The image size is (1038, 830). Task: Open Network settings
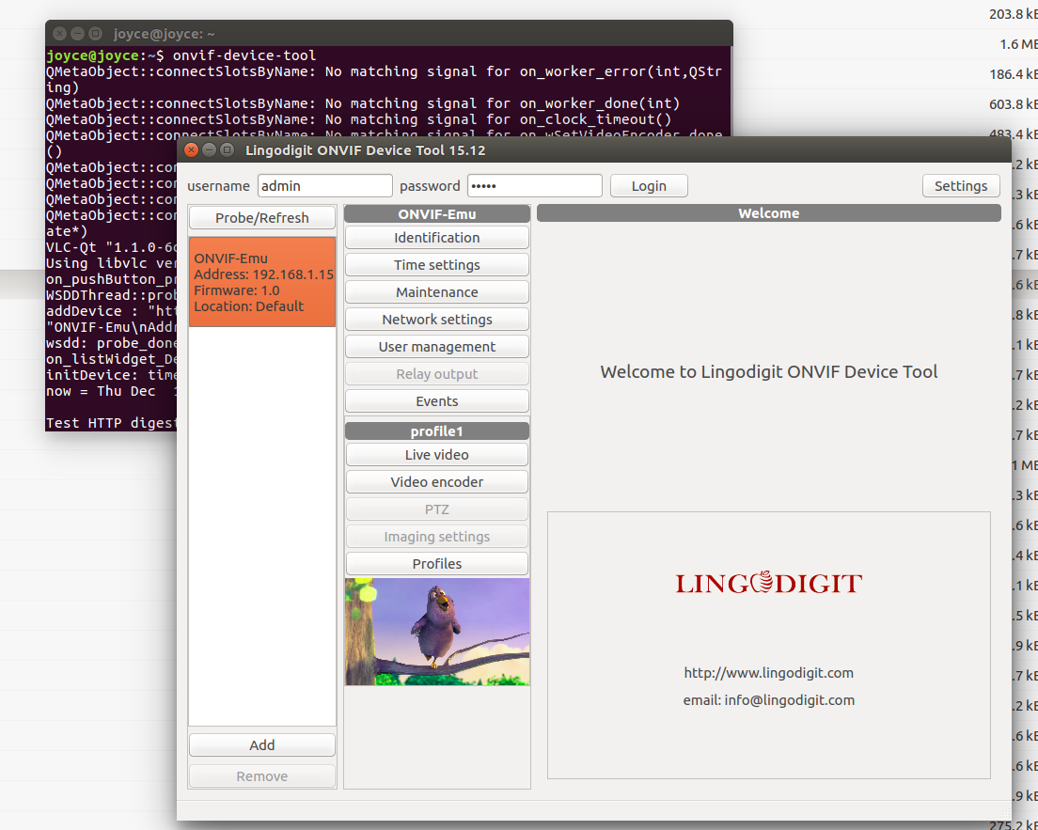[x=437, y=319]
